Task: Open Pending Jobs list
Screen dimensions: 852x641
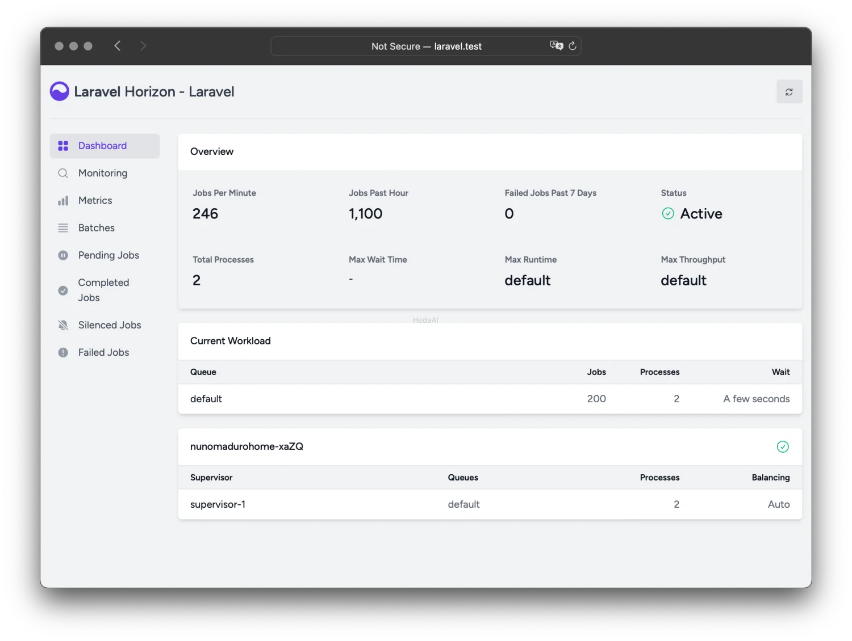Action: (x=105, y=255)
